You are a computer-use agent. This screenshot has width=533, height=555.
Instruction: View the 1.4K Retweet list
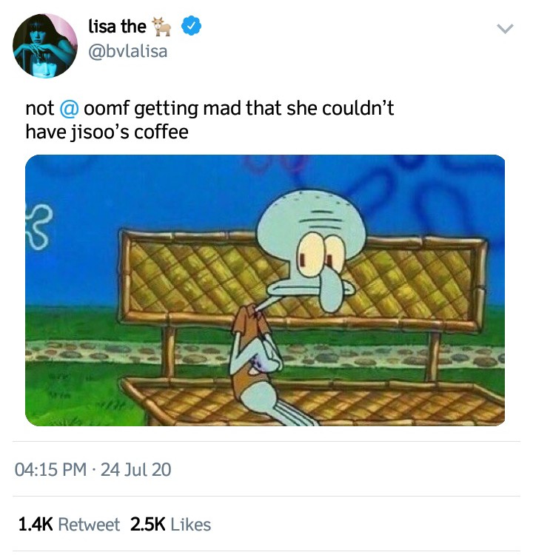69,524
